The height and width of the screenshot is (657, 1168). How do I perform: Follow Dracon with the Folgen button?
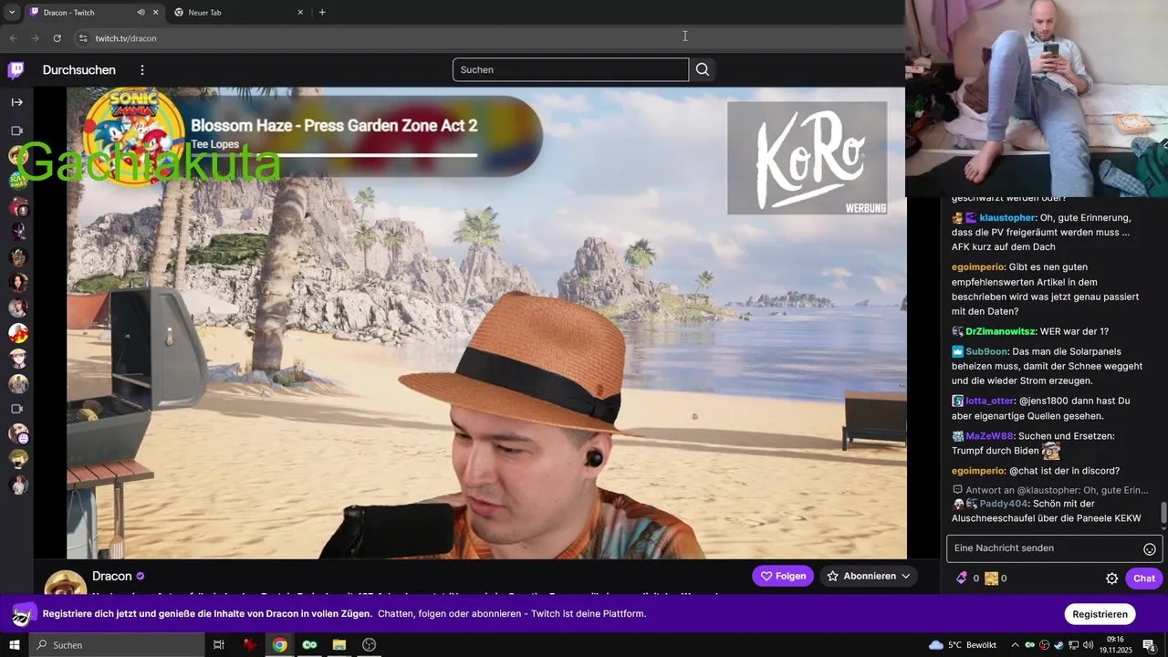pyautogui.click(x=783, y=576)
